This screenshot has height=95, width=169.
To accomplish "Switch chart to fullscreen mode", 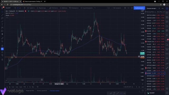I will [129, 8].
